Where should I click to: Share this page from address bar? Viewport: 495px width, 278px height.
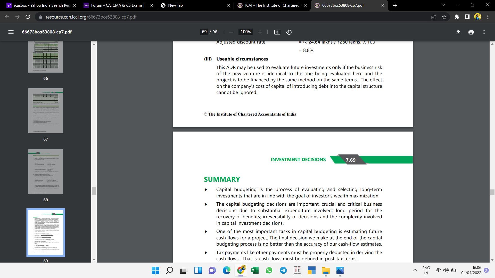pos(434,17)
